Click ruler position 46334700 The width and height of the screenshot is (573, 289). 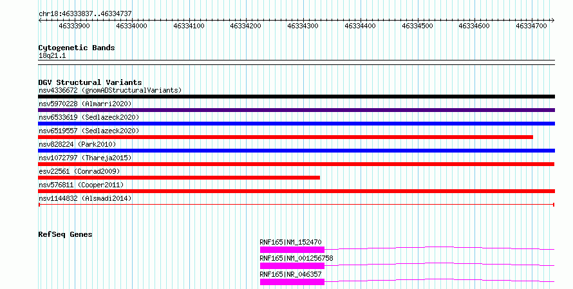tap(532, 26)
